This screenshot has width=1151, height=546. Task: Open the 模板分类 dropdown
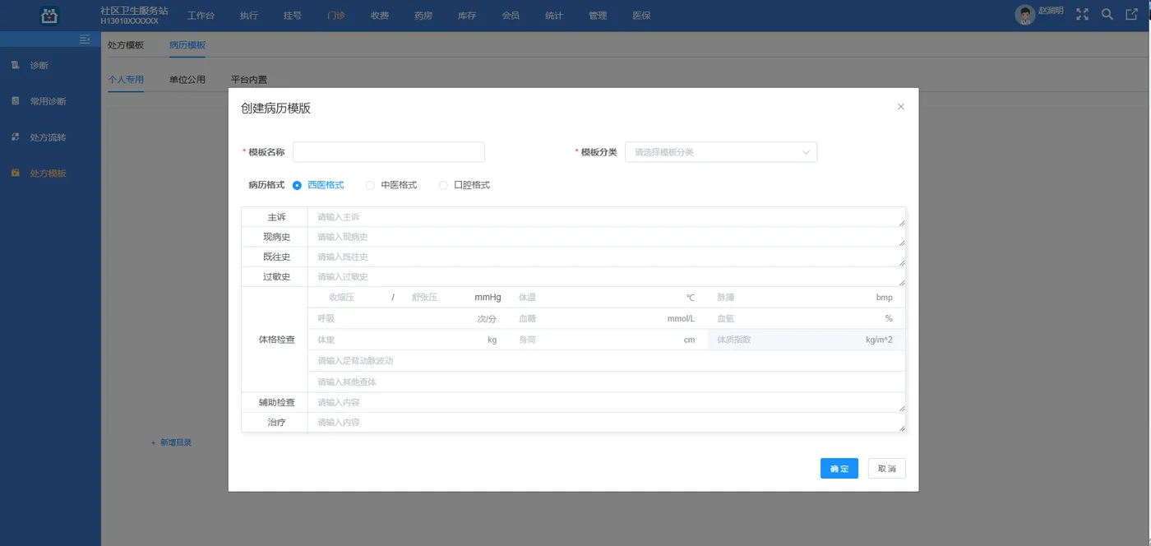click(720, 151)
